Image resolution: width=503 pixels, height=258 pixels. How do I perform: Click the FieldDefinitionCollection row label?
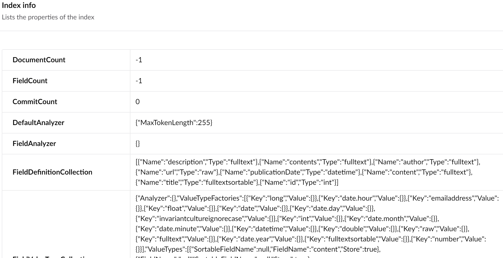click(52, 172)
